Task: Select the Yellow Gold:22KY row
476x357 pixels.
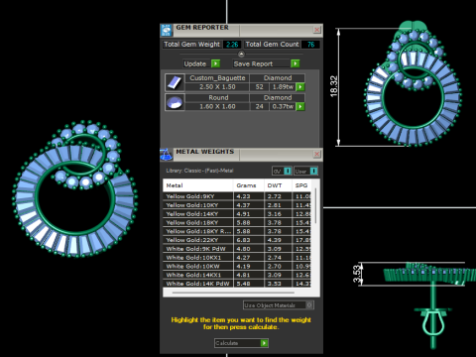Action: [237, 240]
